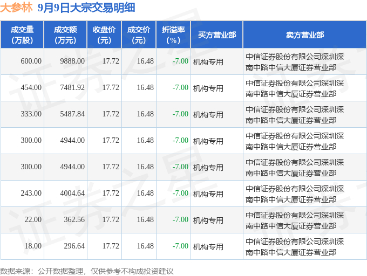The width and height of the screenshot is (367, 276).
Task: Select the 333.00 volume cell
Action: [x=31, y=114]
